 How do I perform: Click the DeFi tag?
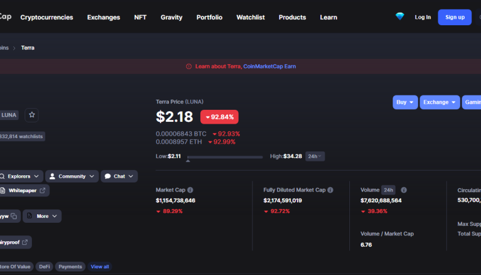pyautogui.click(x=44, y=267)
